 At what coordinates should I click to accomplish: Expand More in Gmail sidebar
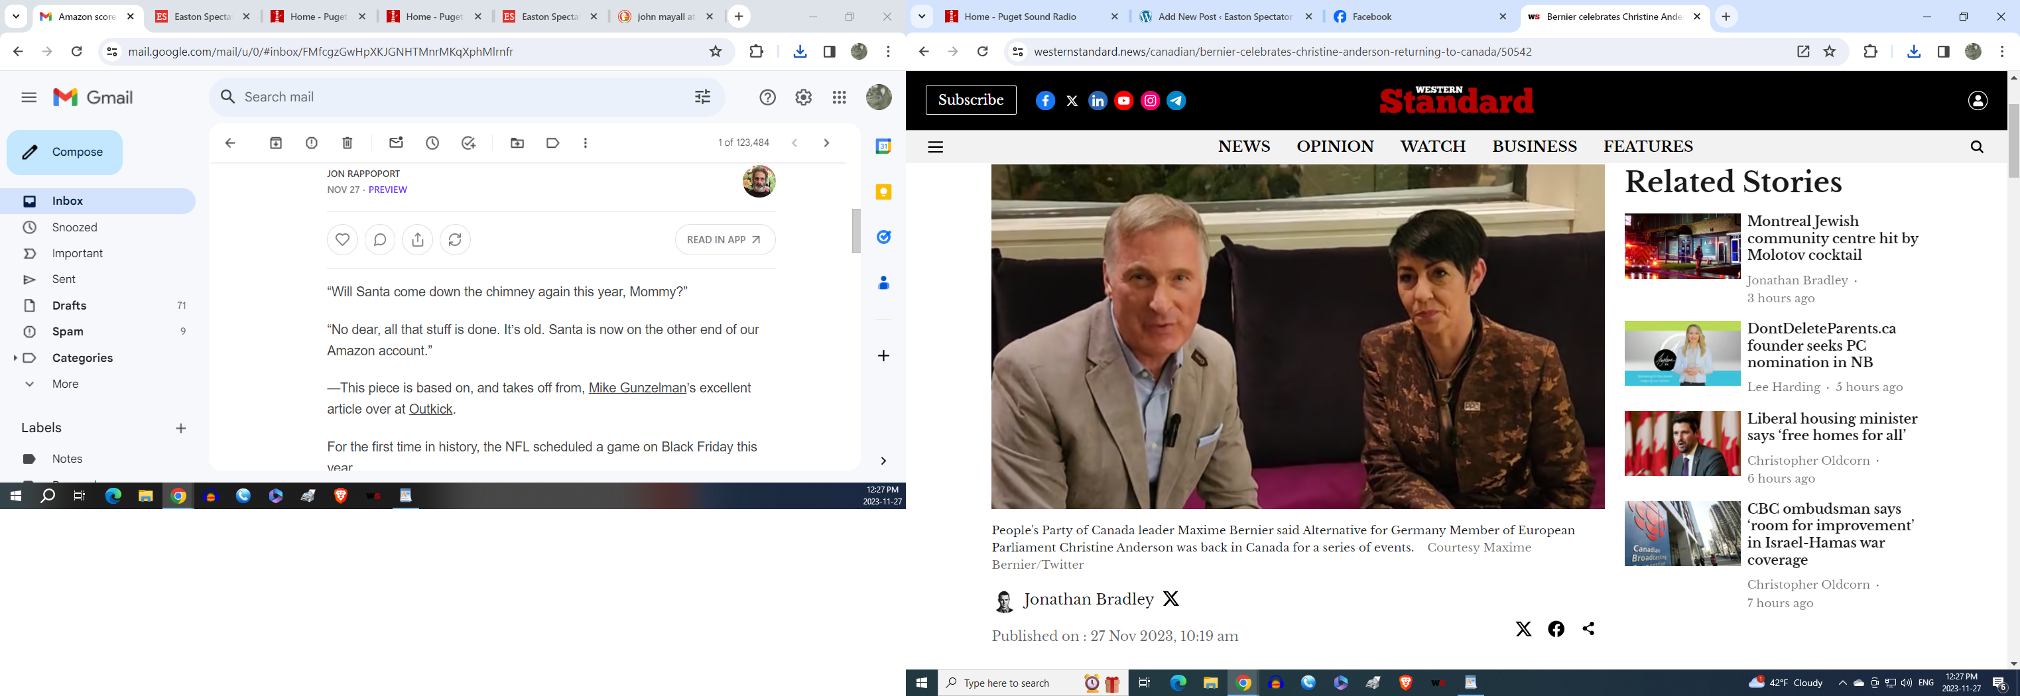30,384
